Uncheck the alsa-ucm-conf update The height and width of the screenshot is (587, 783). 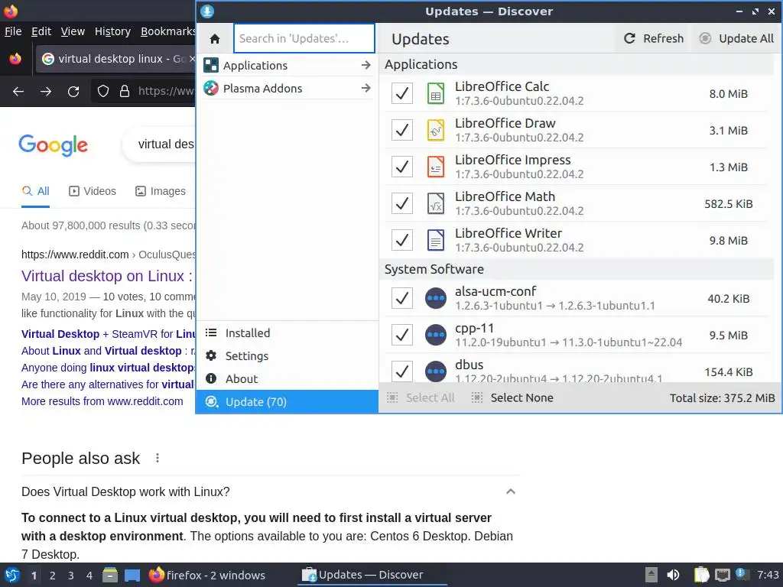point(402,299)
